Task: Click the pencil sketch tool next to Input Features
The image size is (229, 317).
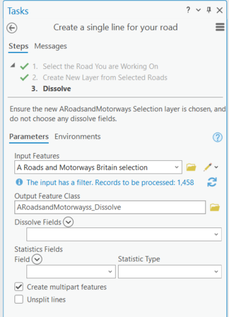Action: pyautogui.click(x=207, y=167)
